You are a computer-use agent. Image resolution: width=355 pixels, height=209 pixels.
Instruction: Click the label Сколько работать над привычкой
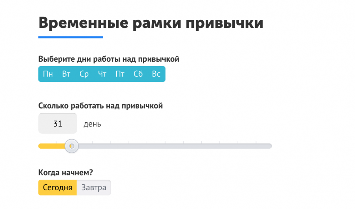click(x=101, y=106)
